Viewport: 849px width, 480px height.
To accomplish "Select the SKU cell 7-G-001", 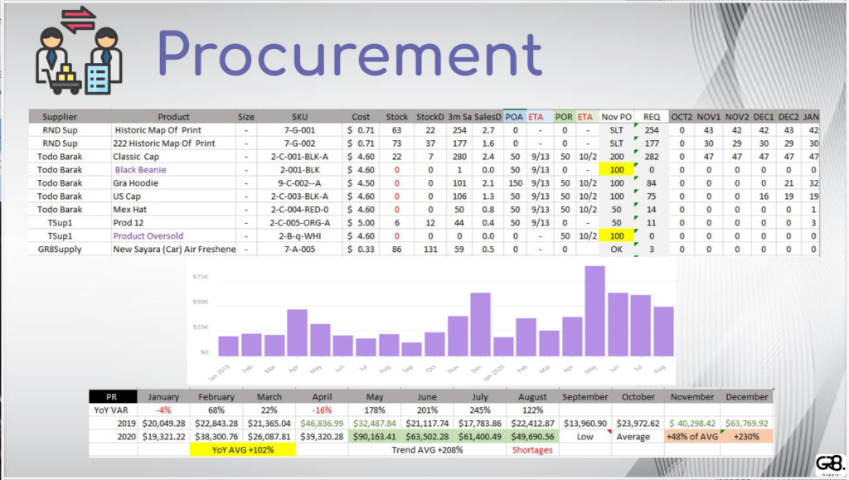I will (x=299, y=130).
